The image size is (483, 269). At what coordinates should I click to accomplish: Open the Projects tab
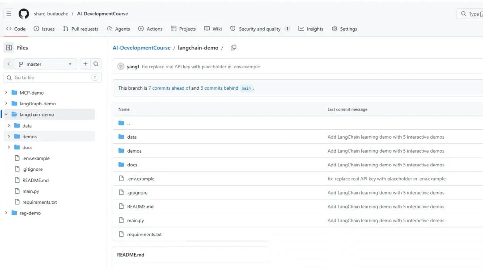click(183, 29)
